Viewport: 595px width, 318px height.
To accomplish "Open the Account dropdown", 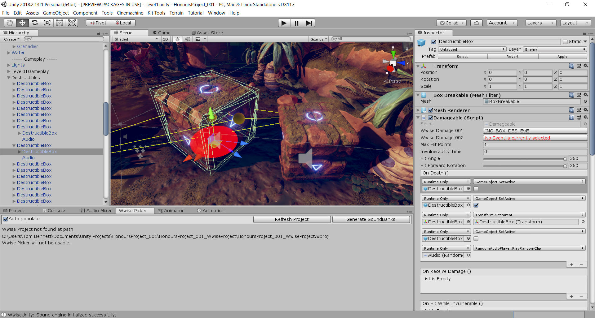I will click(x=502, y=23).
